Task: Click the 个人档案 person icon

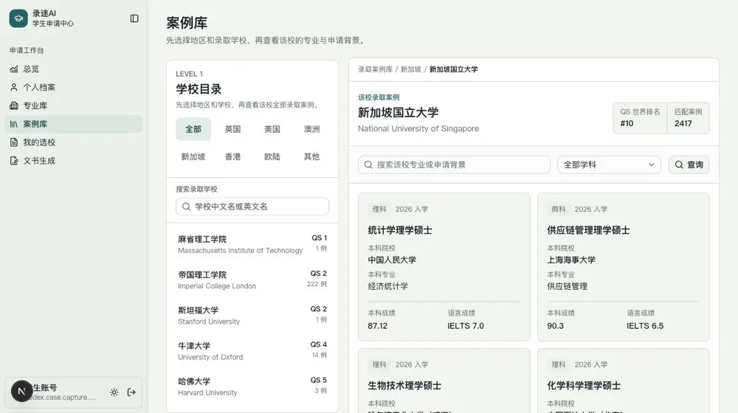Action: [13, 88]
